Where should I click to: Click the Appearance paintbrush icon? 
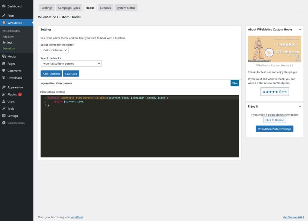click(x=4, y=87)
